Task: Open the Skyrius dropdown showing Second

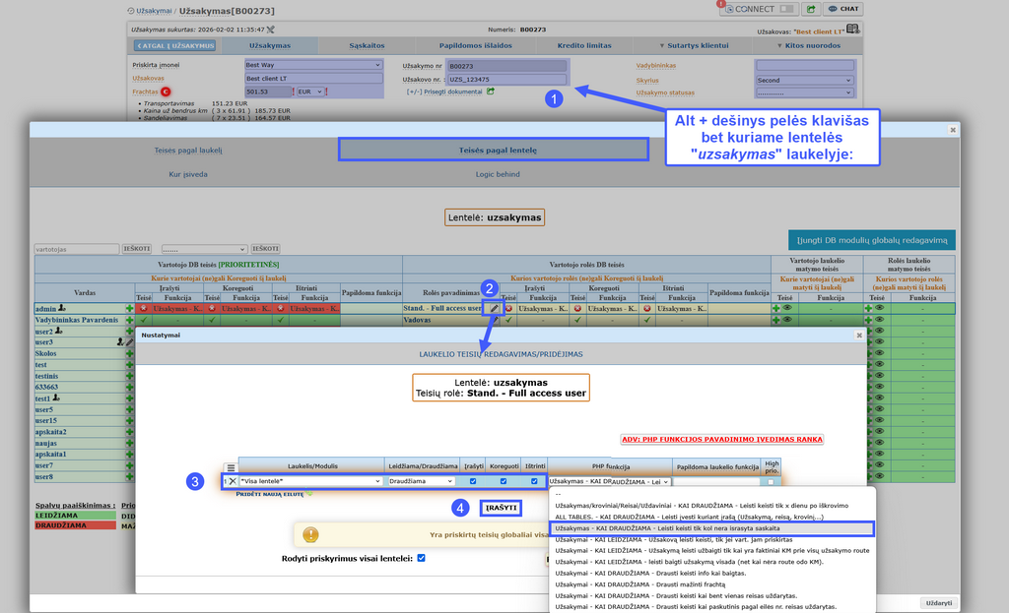Action: click(x=804, y=81)
